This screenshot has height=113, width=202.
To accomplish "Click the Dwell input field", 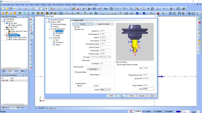I will coord(148,89).
